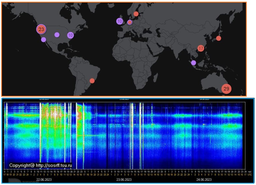
Task: Click the purple marker near Southern California
Action: (x=44, y=40)
